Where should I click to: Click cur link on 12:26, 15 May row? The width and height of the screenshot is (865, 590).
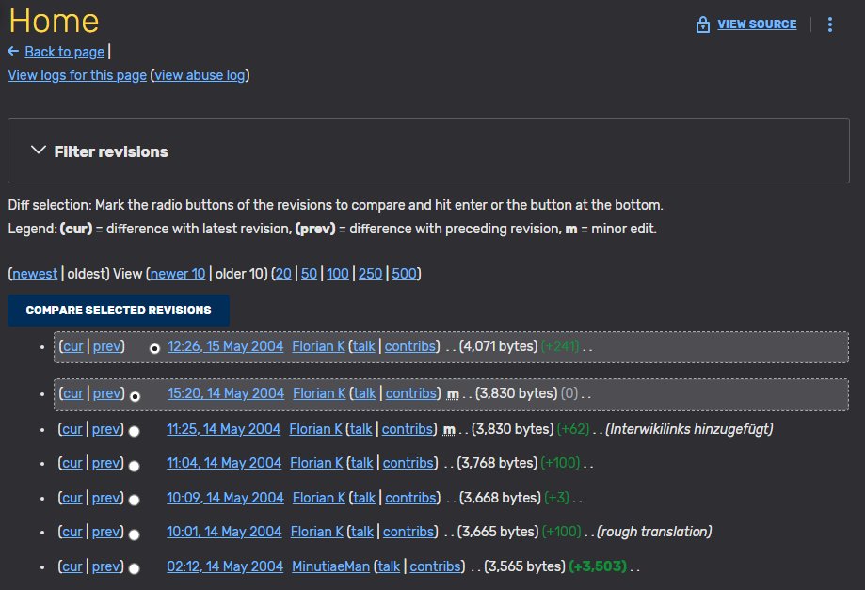point(73,346)
